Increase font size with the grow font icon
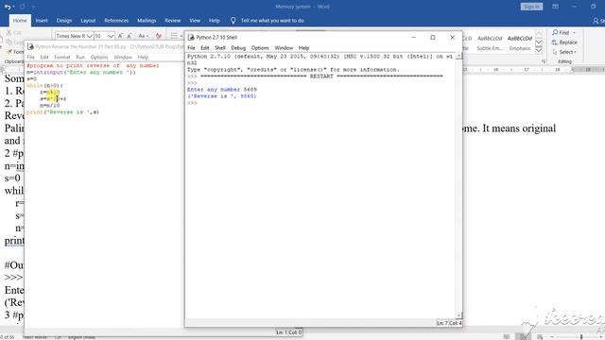 pos(120,36)
